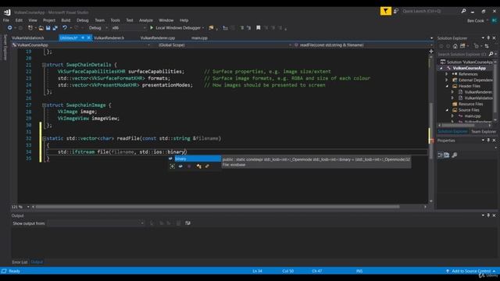Collapse the Source Files folder
500x281 pixels.
[x=447, y=110]
